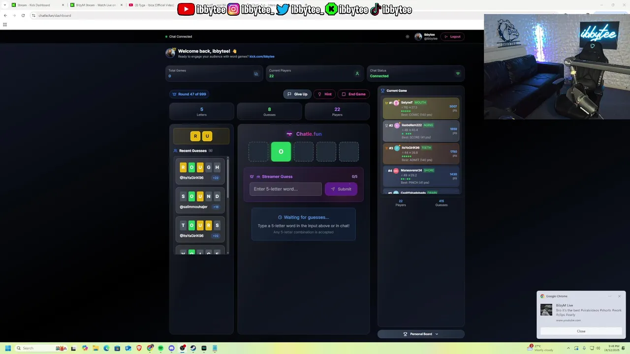630x354 pixels.
Task: Click the Recent Guesses people icon
Action: (175, 151)
